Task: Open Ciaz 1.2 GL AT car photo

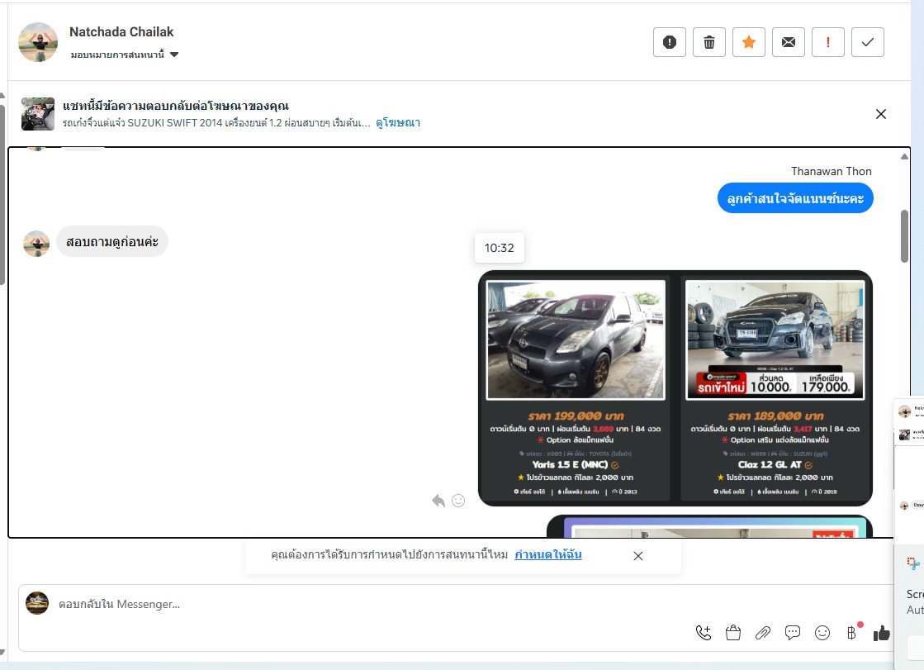Action: click(x=775, y=340)
